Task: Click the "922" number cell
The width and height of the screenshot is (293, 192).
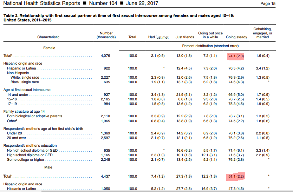Action: (107, 68)
